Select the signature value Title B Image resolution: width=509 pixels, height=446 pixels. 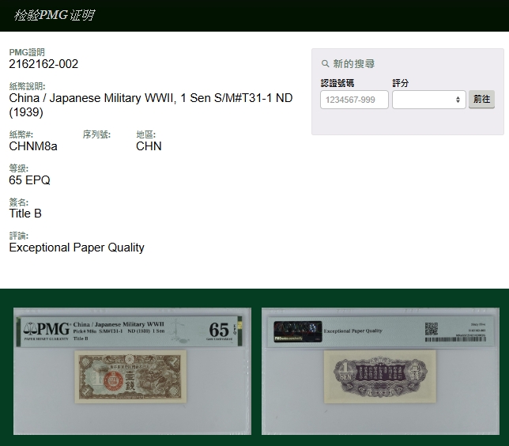[x=25, y=214]
